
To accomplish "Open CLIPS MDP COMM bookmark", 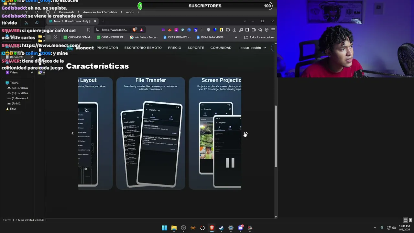I will tap(78, 37).
